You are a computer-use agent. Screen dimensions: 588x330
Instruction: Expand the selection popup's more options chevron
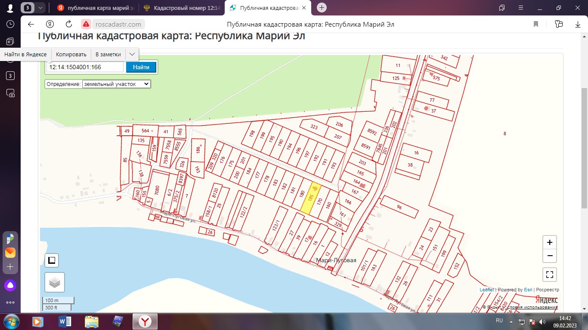[x=132, y=55]
